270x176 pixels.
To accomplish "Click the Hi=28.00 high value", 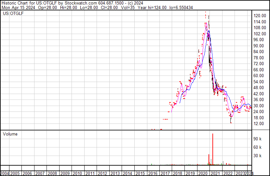I will pyautogui.click(x=69, y=8).
